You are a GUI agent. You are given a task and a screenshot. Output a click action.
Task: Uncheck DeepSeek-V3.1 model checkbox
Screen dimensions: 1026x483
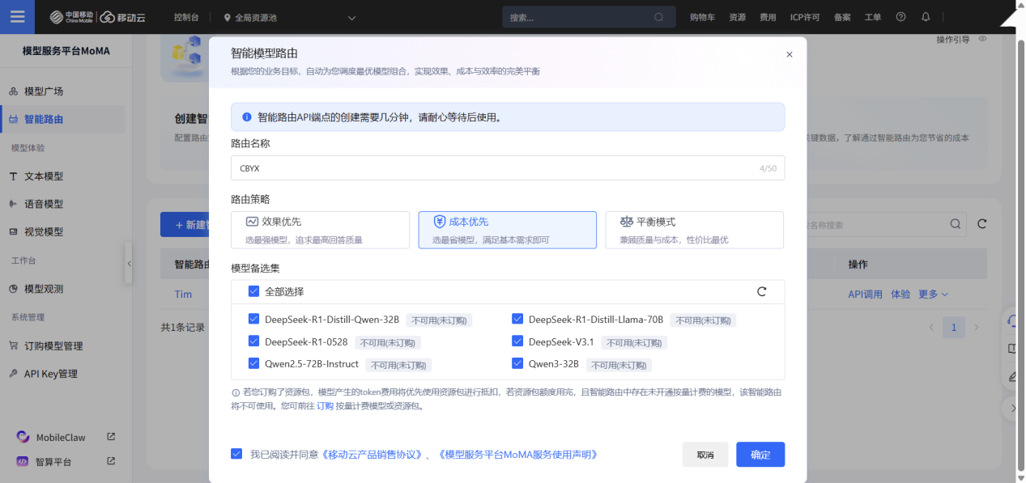(x=518, y=341)
